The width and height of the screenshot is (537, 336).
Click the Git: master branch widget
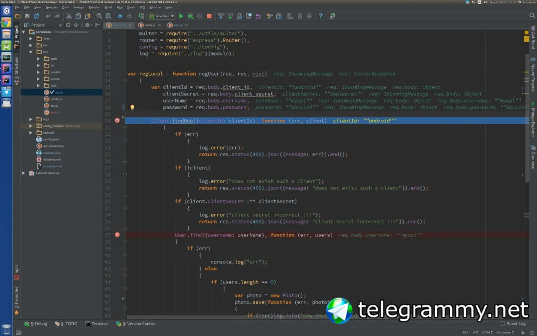505,332
